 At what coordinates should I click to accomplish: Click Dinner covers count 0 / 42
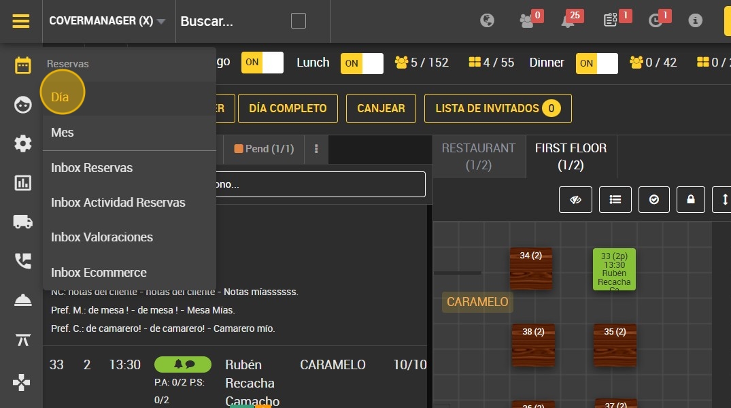pyautogui.click(x=653, y=63)
